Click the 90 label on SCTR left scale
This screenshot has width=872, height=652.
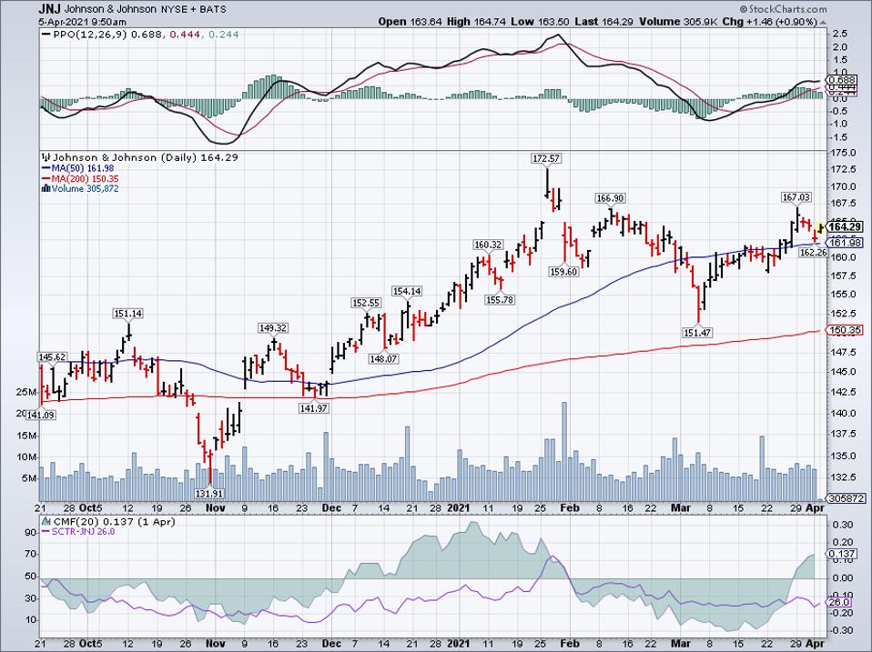pyautogui.click(x=30, y=533)
